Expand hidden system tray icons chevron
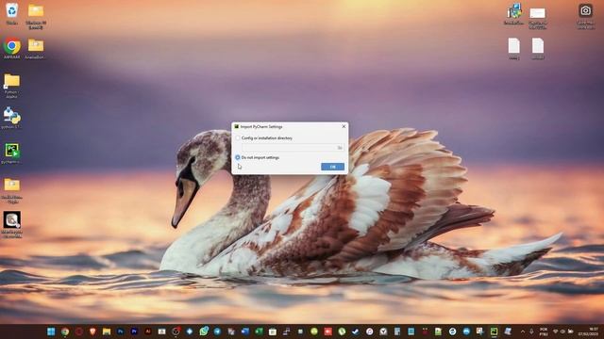The width and height of the screenshot is (604, 339). pos(522,331)
